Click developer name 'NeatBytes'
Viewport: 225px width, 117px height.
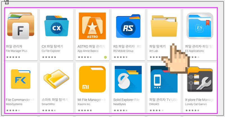[x=120, y=104]
